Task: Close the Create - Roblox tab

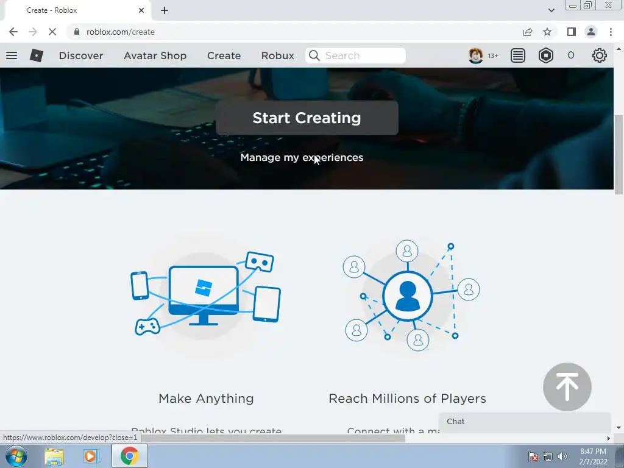Action: click(x=141, y=10)
